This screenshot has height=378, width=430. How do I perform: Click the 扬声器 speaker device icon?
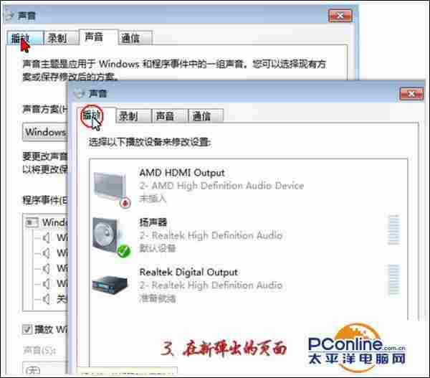[109, 235]
